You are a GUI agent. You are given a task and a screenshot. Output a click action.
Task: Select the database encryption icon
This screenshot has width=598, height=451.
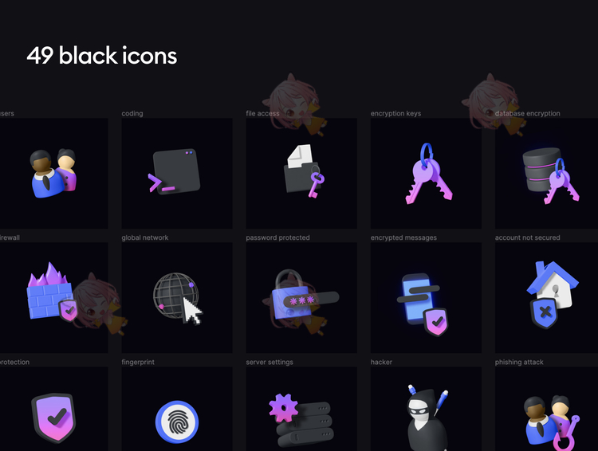tap(550, 175)
